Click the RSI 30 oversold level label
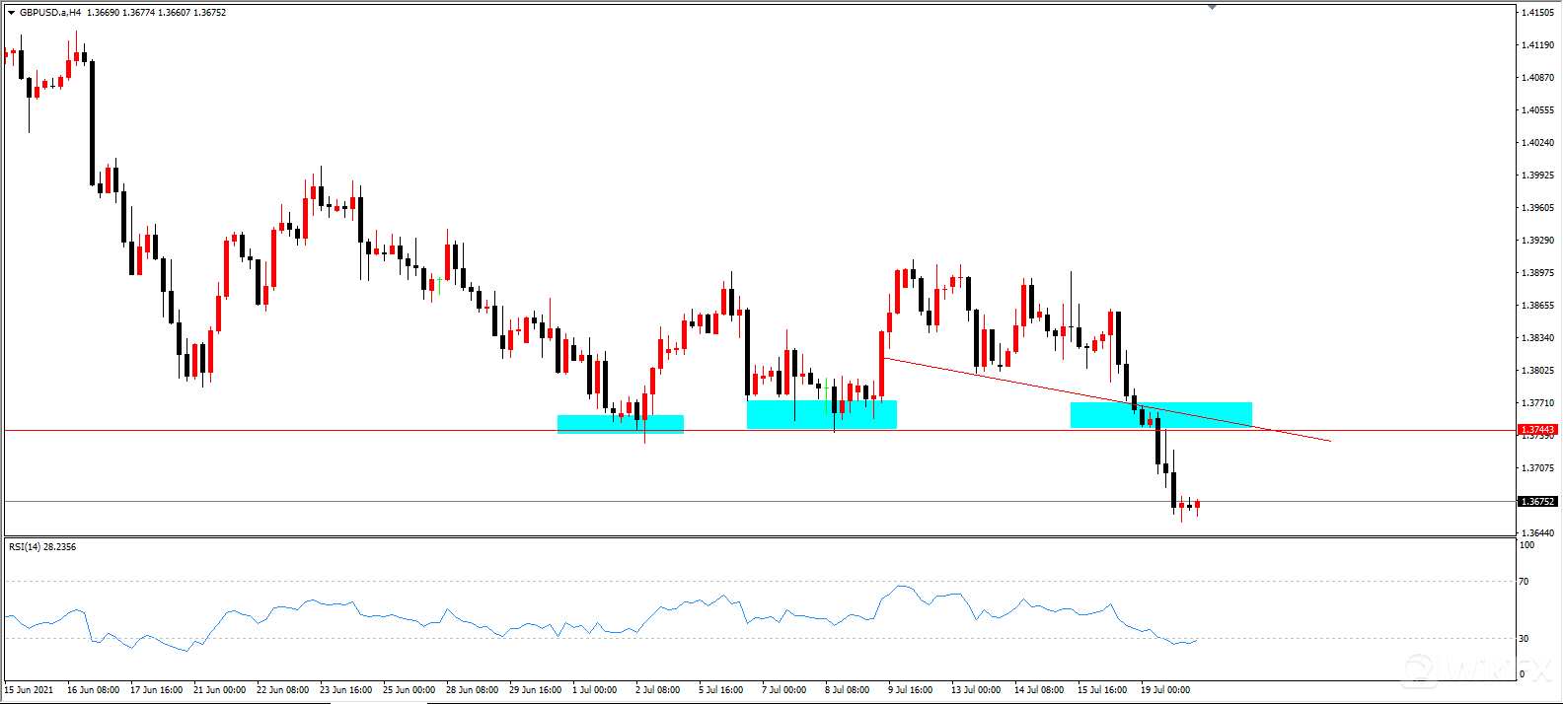The image size is (1563, 704). pyautogui.click(x=1524, y=639)
